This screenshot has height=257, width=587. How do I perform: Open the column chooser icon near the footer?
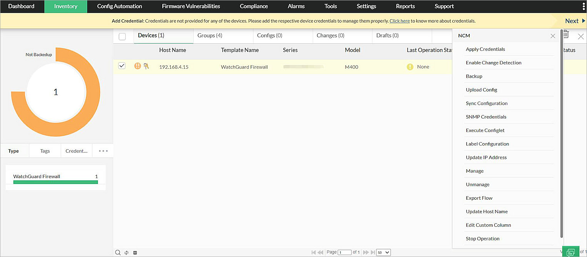tap(135, 252)
